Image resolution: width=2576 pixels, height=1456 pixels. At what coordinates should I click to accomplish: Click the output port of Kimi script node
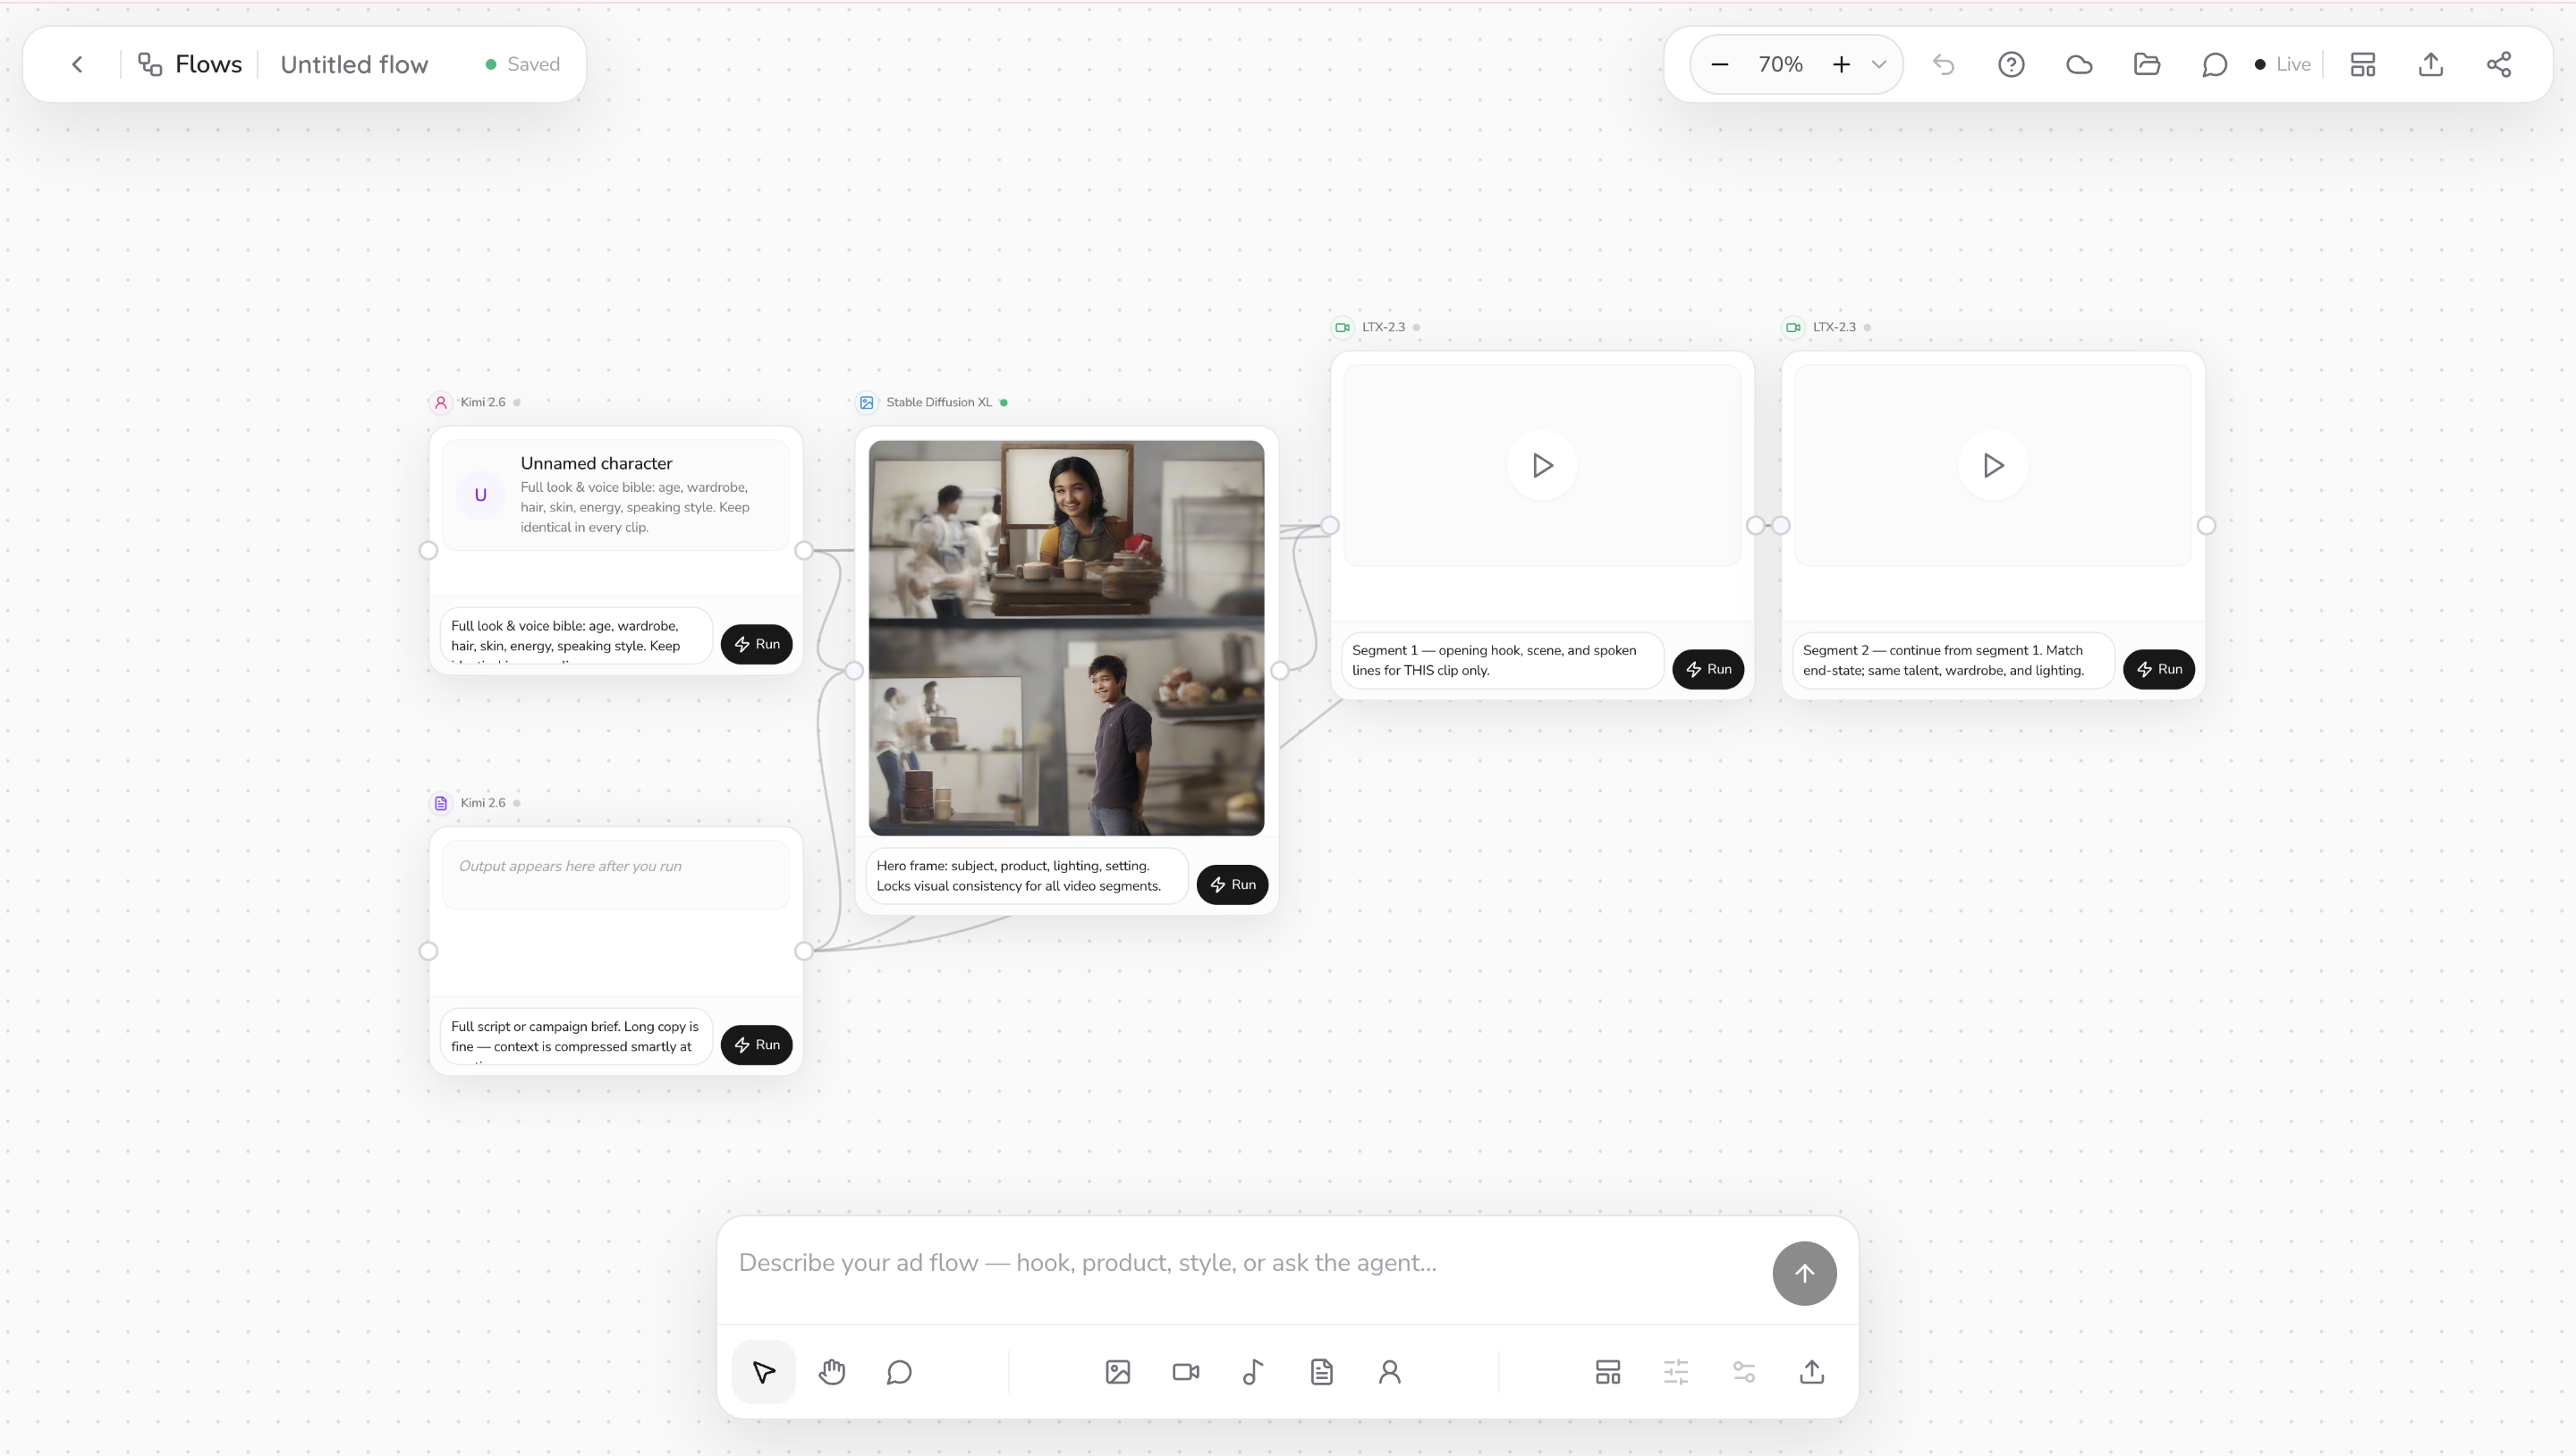point(804,951)
